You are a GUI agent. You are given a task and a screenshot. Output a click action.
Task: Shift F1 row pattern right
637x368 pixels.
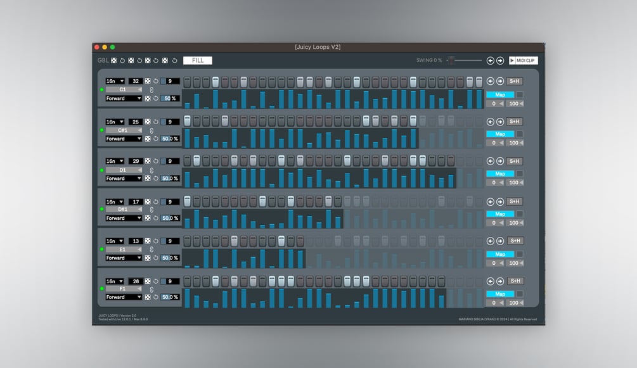point(500,281)
